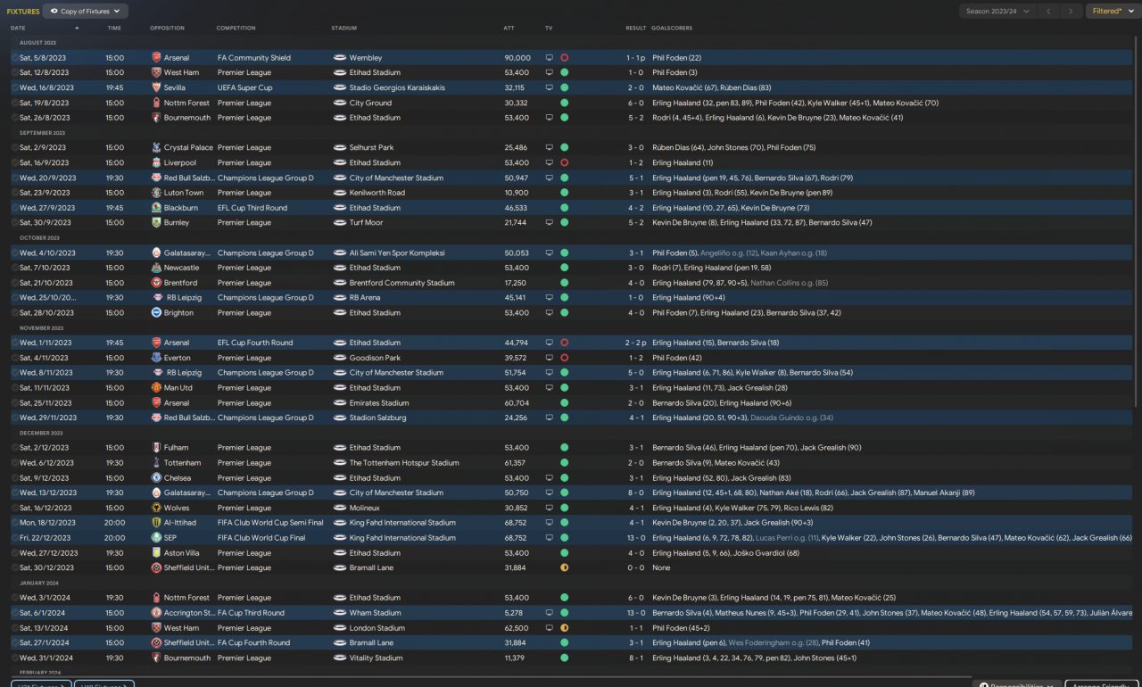Viewport: 1142px width, 687px height.
Task: Open goalscorer Jack Grealish (28) in the Man Utd row
Action: point(757,388)
